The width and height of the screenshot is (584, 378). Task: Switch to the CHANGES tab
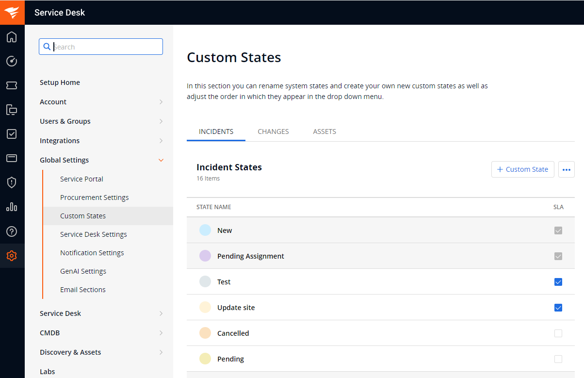273,131
